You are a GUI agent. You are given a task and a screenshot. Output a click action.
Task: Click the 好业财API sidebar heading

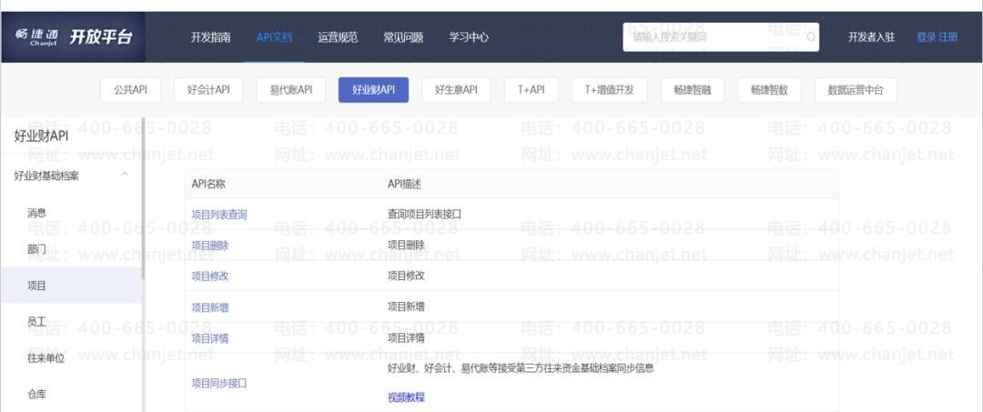coord(41,136)
